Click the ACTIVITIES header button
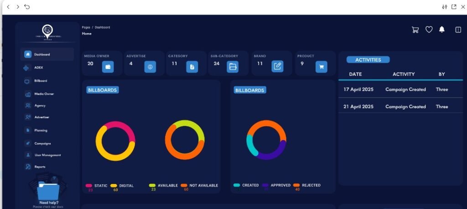 (368, 60)
